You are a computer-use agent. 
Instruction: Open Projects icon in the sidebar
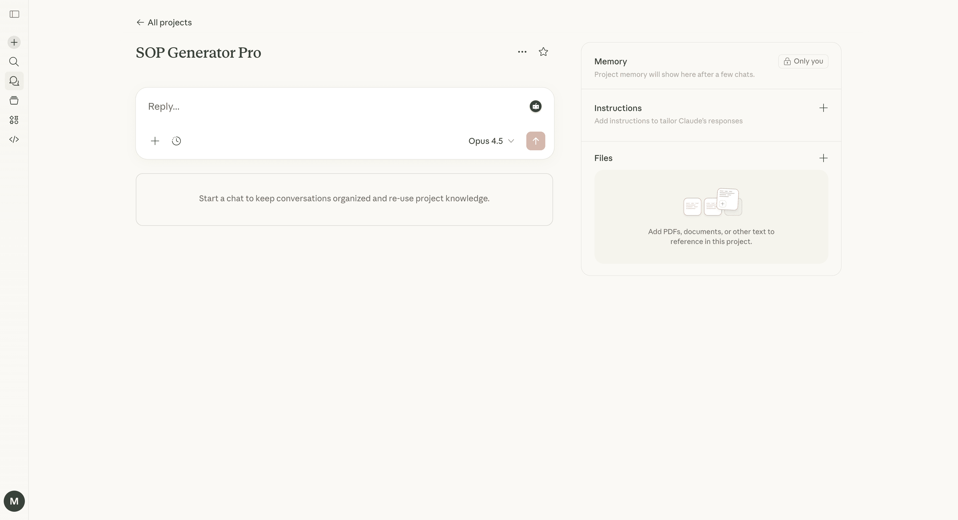pyautogui.click(x=14, y=100)
